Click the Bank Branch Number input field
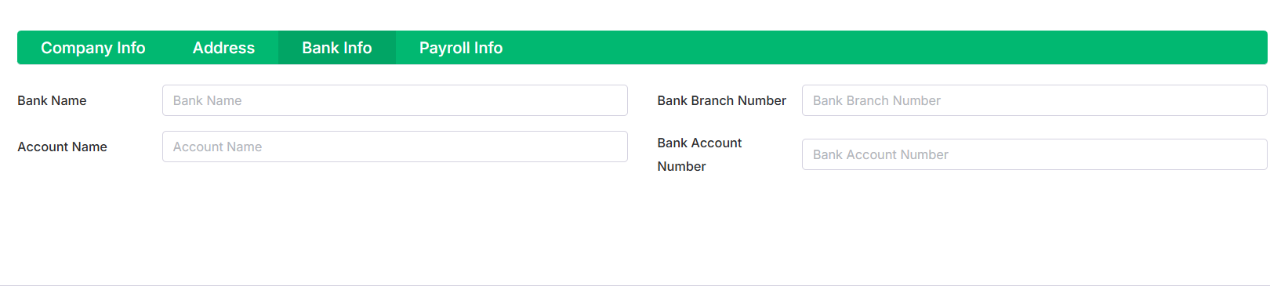1270x286 pixels. click(x=1034, y=100)
